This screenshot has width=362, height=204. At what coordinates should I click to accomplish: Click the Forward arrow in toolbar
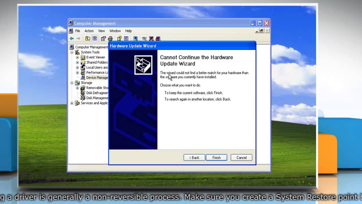tap(78, 39)
